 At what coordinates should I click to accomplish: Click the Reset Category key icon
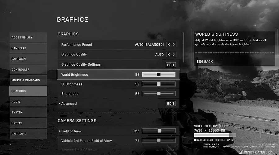point(240,152)
